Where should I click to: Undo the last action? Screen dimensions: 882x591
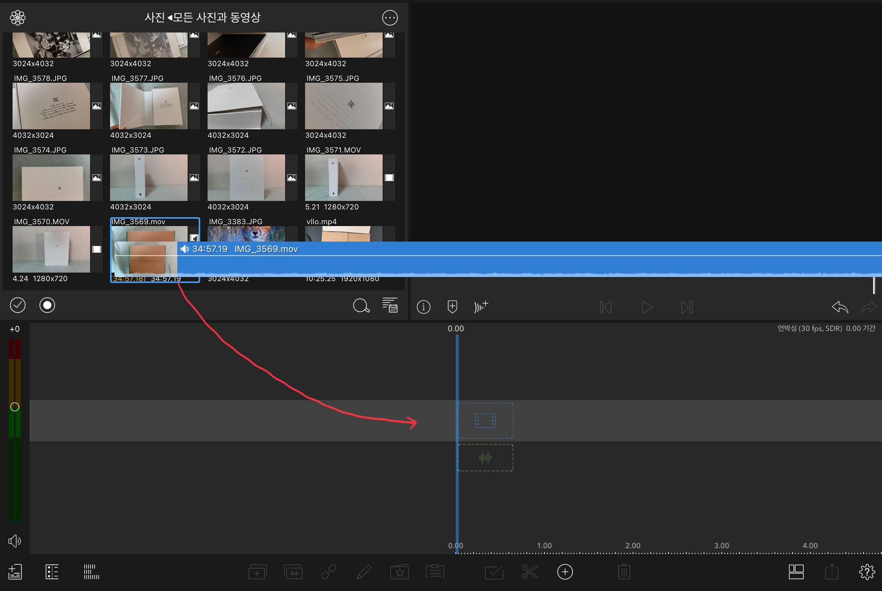840,307
